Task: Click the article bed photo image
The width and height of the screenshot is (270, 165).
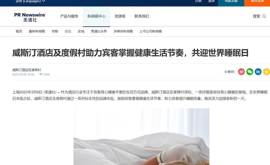Action: (x=141, y=136)
